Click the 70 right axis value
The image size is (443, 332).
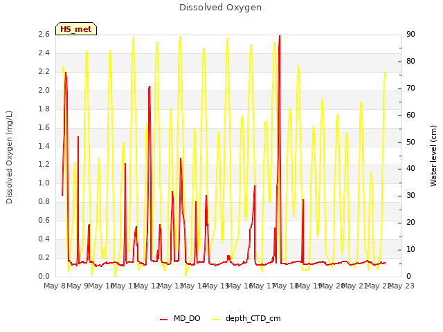(410, 88)
